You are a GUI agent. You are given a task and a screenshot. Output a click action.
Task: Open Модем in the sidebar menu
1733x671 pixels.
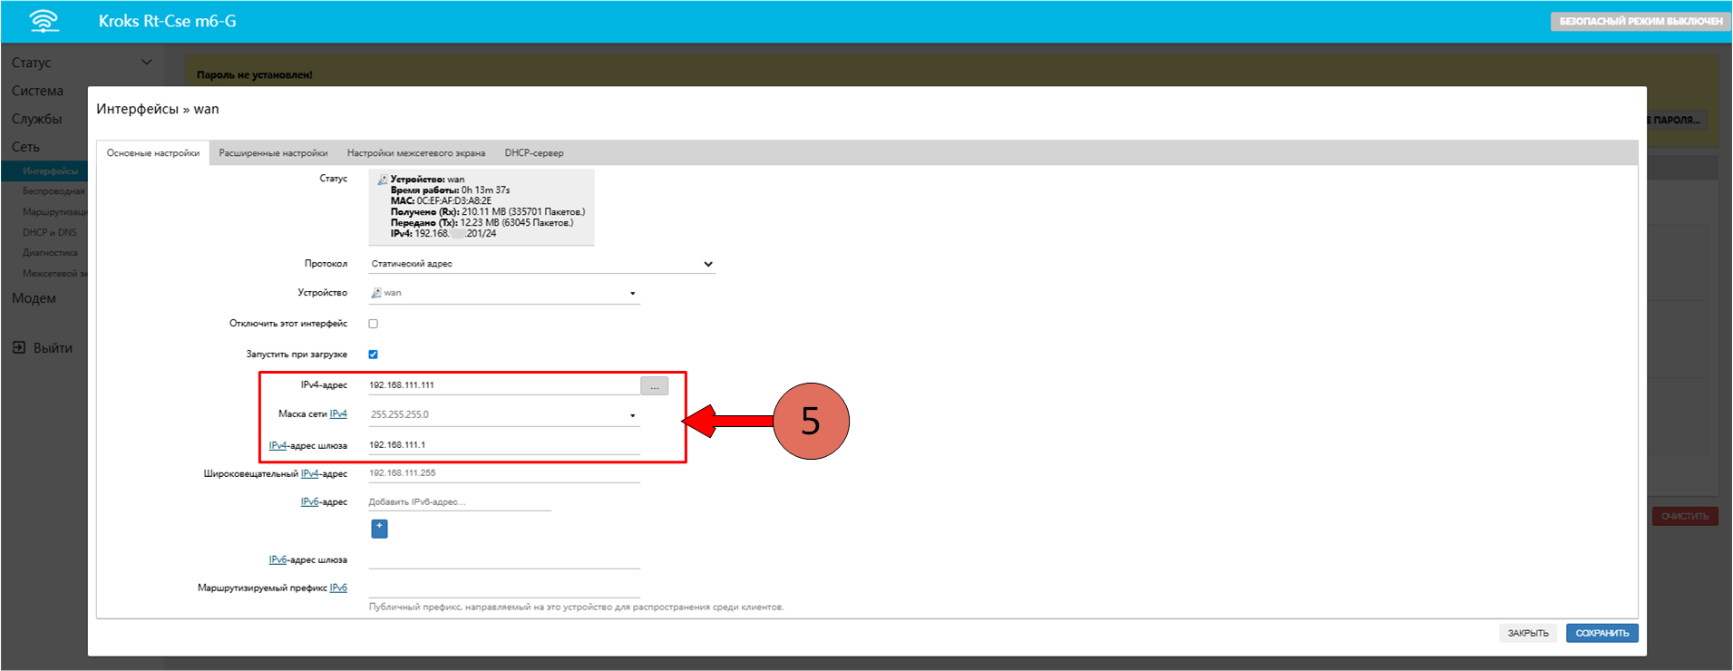pos(34,298)
